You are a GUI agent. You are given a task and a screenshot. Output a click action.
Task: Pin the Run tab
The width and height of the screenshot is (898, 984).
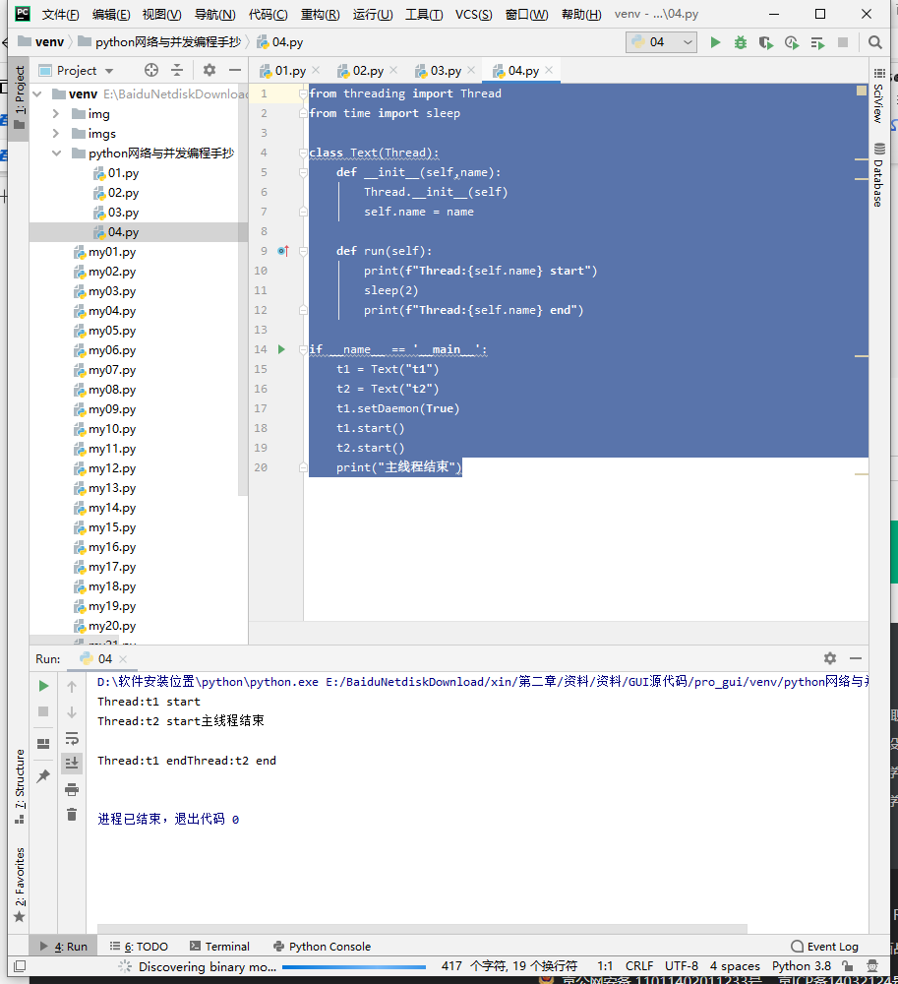(x=43, y=775)
